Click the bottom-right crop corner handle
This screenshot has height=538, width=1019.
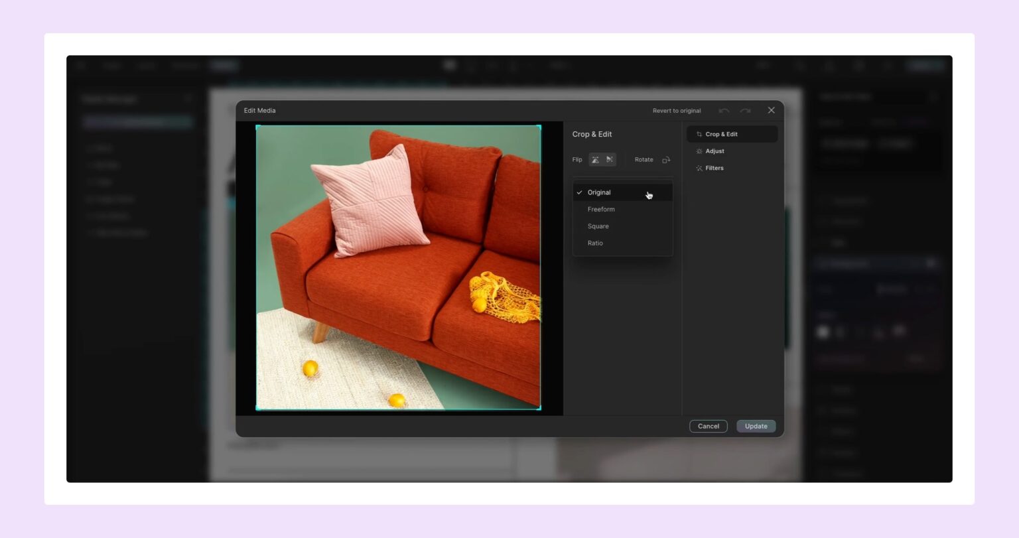click(539, 409)
